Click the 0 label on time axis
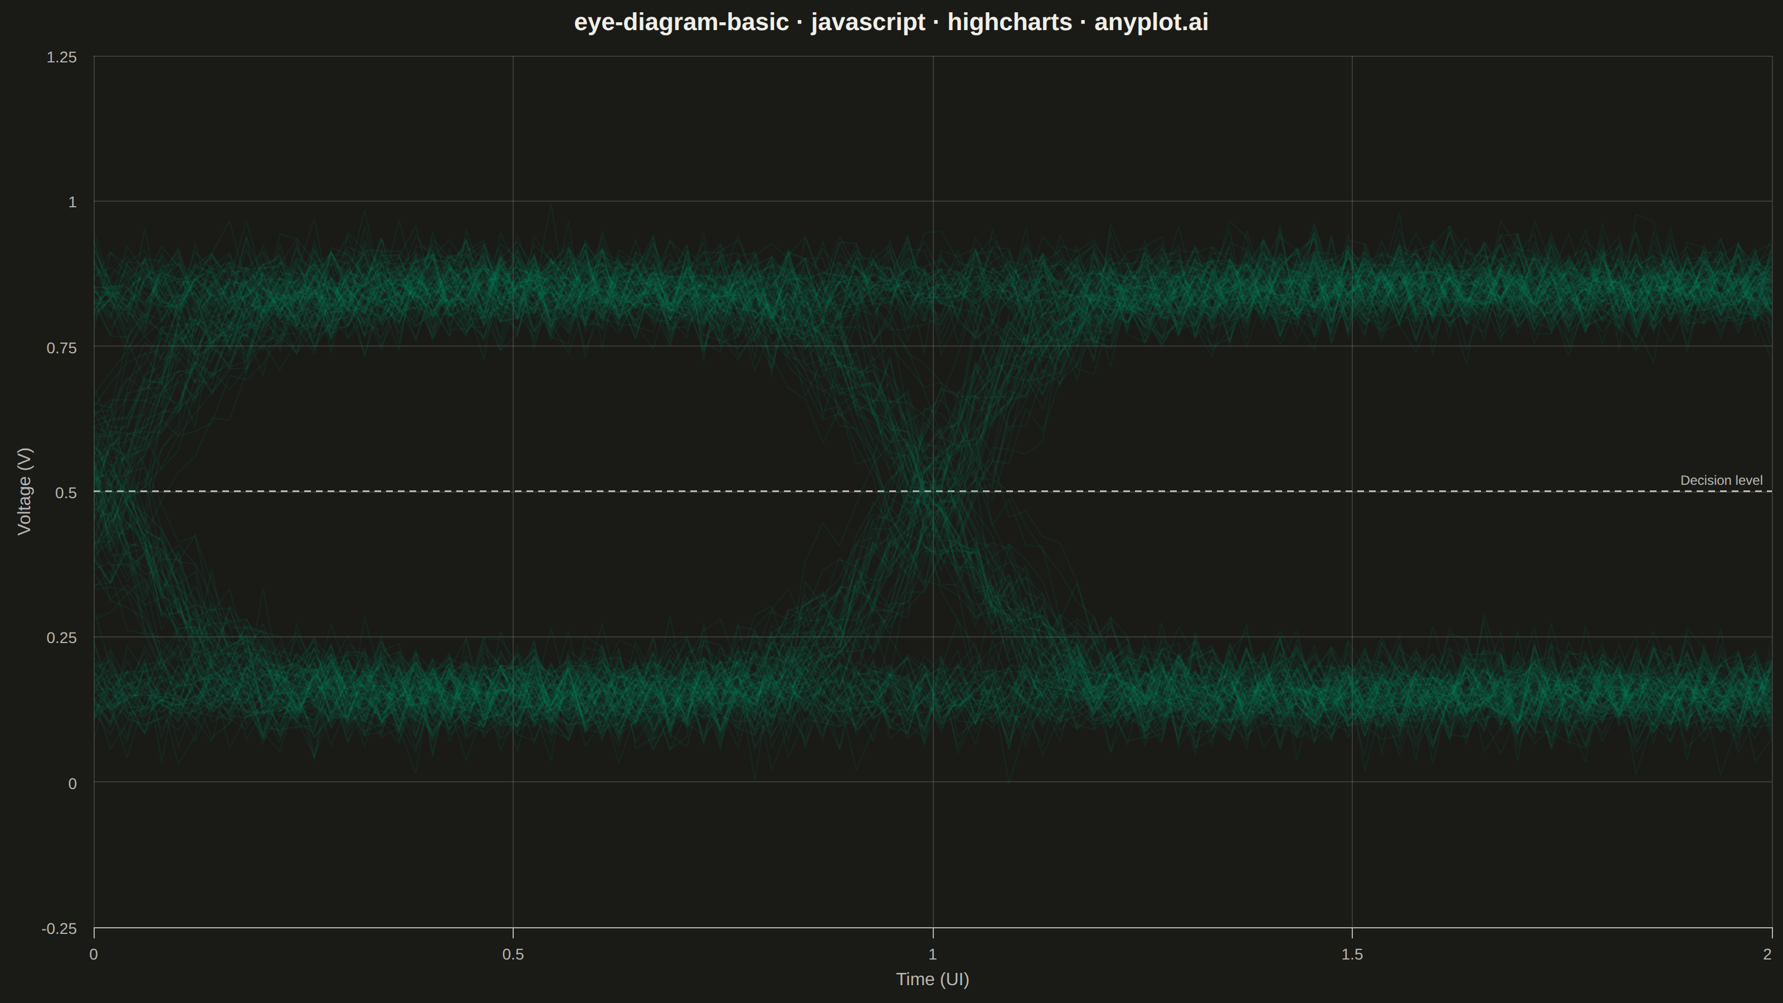The height and width of the screenshot is (1003, 1783). coord(94,955)
